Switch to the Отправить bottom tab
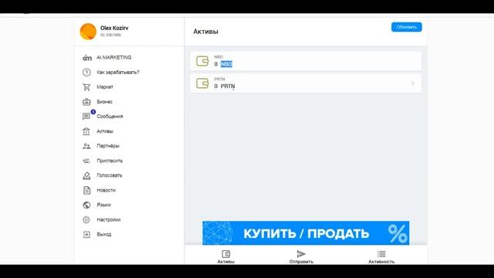This screenshot has height=278, width=494. click(301, 257)
